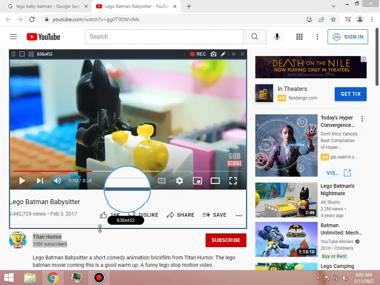Share the video via SHARE button
This screenshot has height=285, width=380.
[x=181, y=215]
